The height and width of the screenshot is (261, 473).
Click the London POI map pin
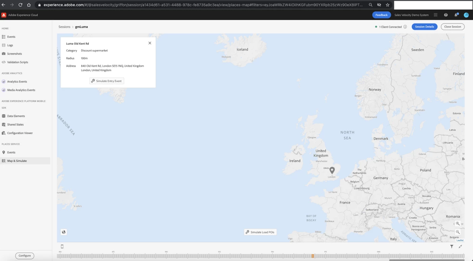point(332,170)
